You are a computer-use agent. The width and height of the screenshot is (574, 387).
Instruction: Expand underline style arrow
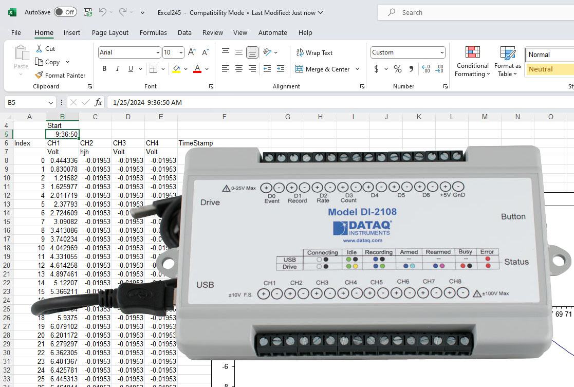140,69
